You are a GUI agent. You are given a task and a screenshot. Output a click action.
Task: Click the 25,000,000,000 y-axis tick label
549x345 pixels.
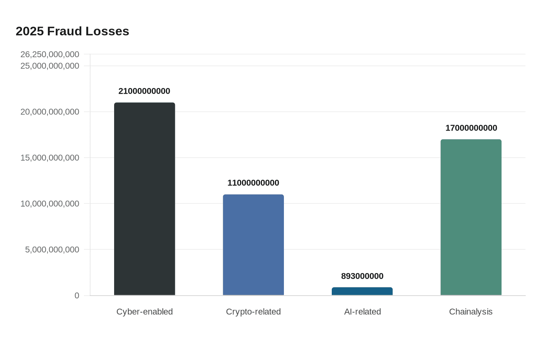click(50, 66)
